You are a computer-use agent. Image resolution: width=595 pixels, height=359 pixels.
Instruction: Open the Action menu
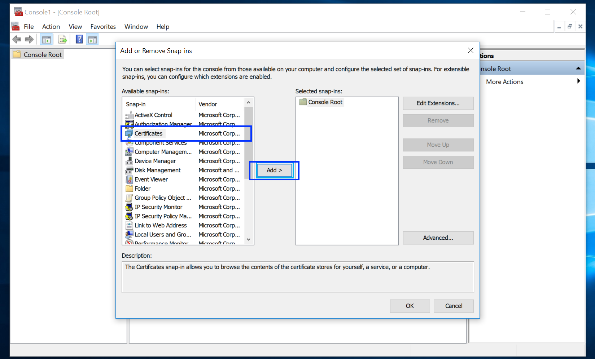(51, 26)
